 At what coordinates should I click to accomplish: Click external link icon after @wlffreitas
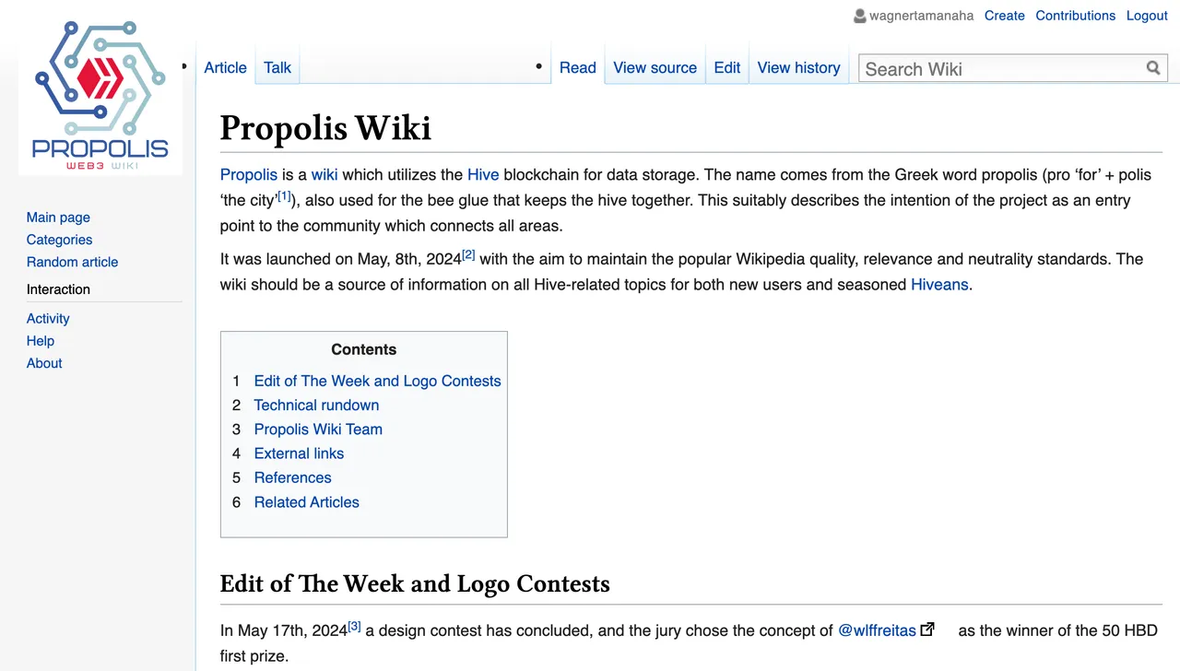[927, 630]
